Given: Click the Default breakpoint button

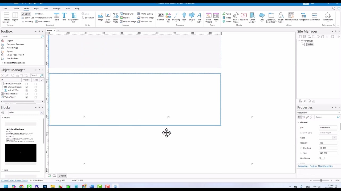Looking at the screenshot, I should (62, 176).
